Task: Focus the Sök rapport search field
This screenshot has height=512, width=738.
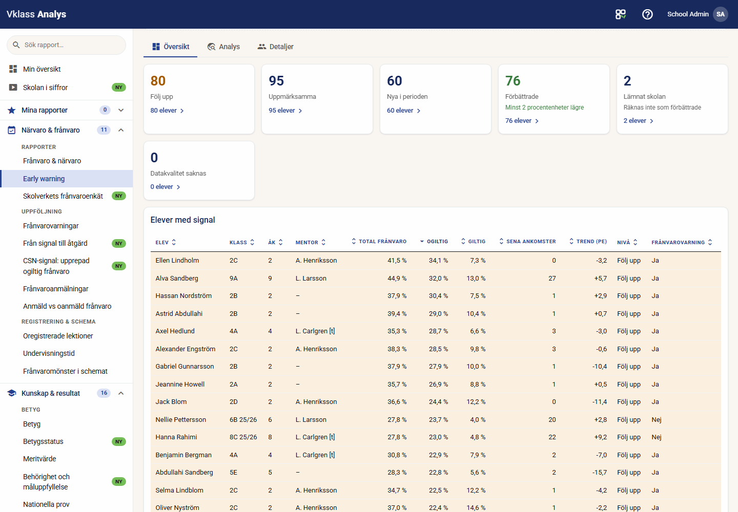Action: click(66, 45)
